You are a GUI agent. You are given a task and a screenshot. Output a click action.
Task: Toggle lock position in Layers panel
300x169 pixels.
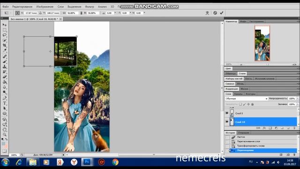(248, 104)
